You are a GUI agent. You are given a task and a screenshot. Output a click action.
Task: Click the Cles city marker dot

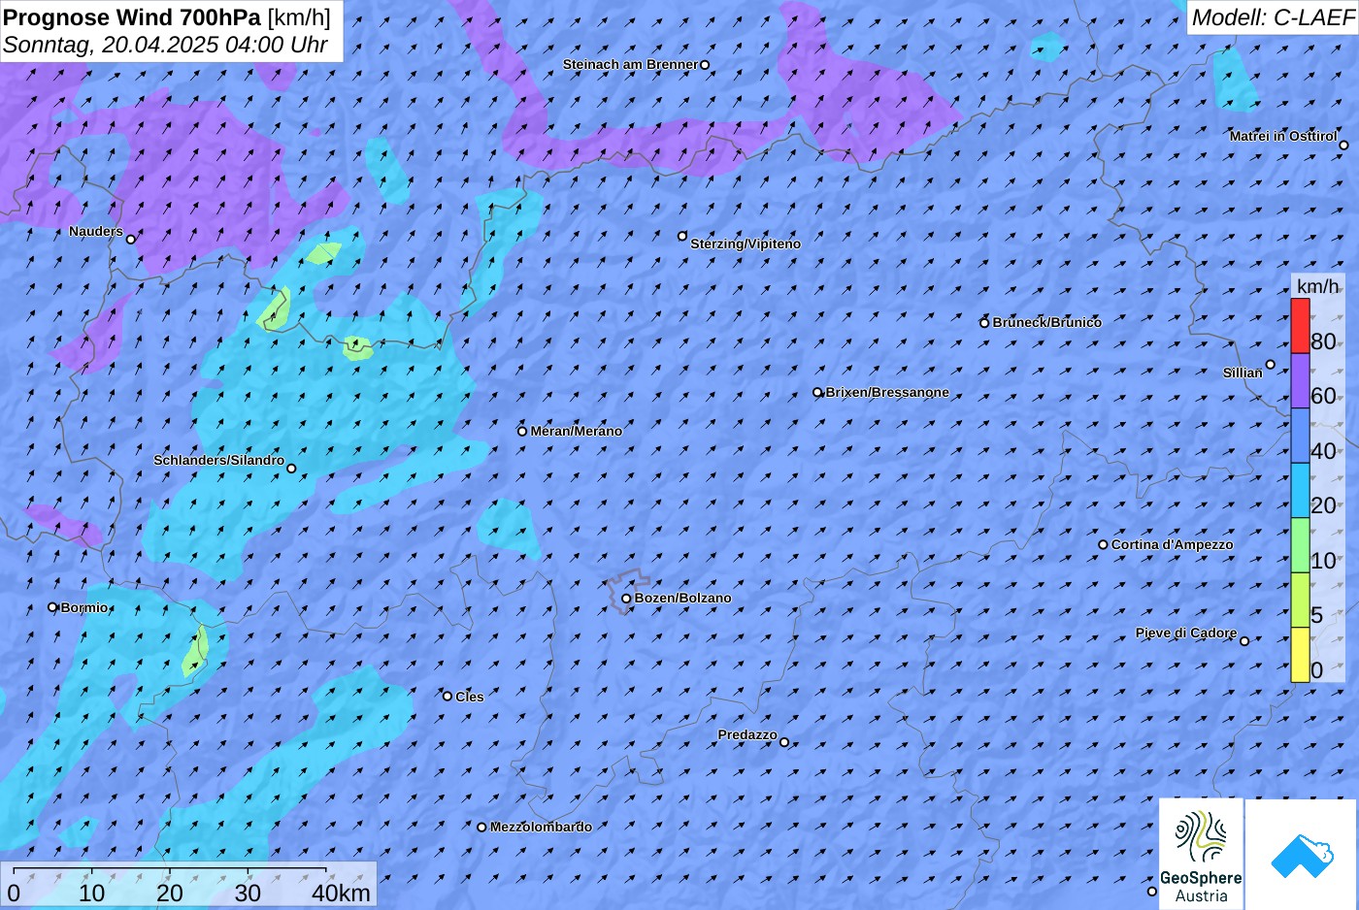pyautogui.click(x=447, y=696)
